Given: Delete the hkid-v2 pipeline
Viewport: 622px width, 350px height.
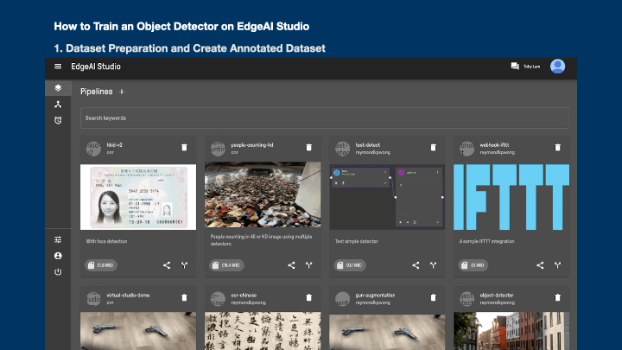Looking at the screenshot, I should pos(184,148).
